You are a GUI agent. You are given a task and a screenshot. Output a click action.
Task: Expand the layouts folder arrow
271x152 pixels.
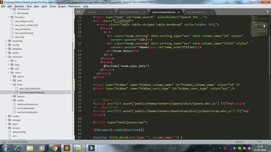click(11, 96)
